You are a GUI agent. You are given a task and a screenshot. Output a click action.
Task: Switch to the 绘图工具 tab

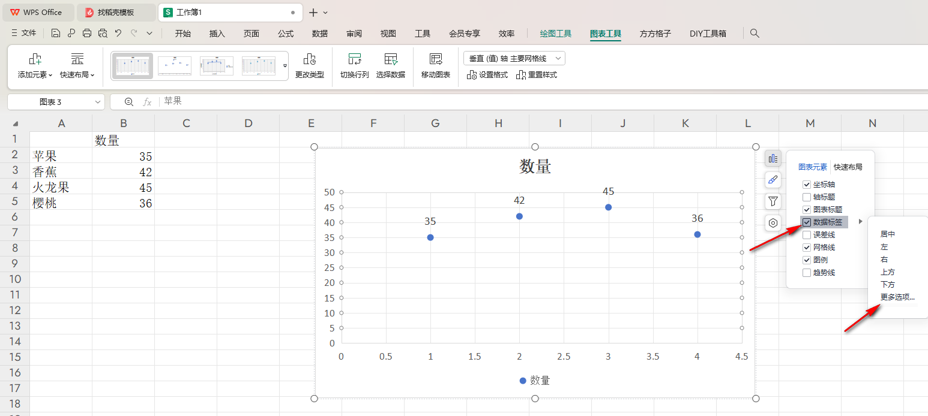[x=556, y=34]
